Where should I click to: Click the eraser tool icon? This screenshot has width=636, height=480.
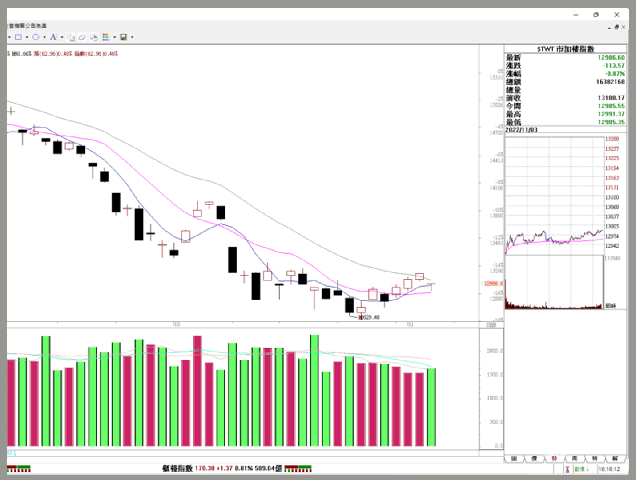pyautogui.click(x=82, y=37)
